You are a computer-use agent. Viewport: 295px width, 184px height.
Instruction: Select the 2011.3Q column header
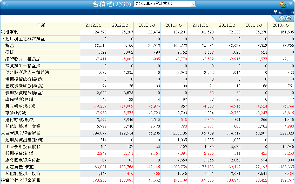click(200, 25)
